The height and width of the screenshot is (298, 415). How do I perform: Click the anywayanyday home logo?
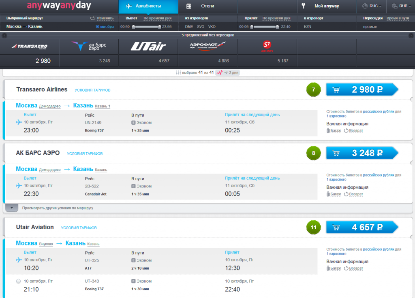tap(59, 6)
